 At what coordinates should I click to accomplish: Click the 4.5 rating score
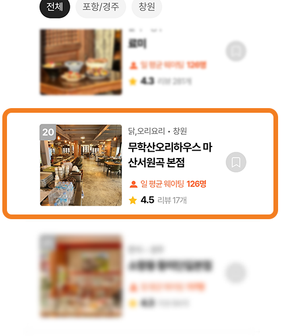pos(147,200)
